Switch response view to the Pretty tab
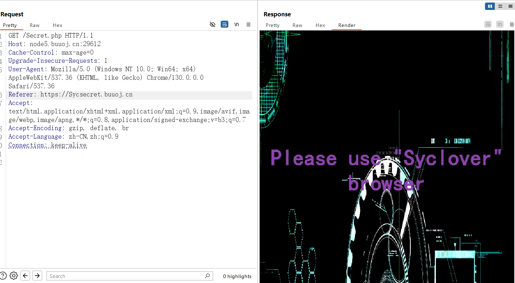The height and width of the screenshot is (283, 515). (x=272, y=25)
